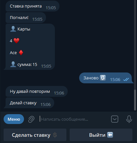Screen dimensions: 137x143
Task: Open the attachment paperclip icon
Action: pyautogui.click(x=31, y=119)
